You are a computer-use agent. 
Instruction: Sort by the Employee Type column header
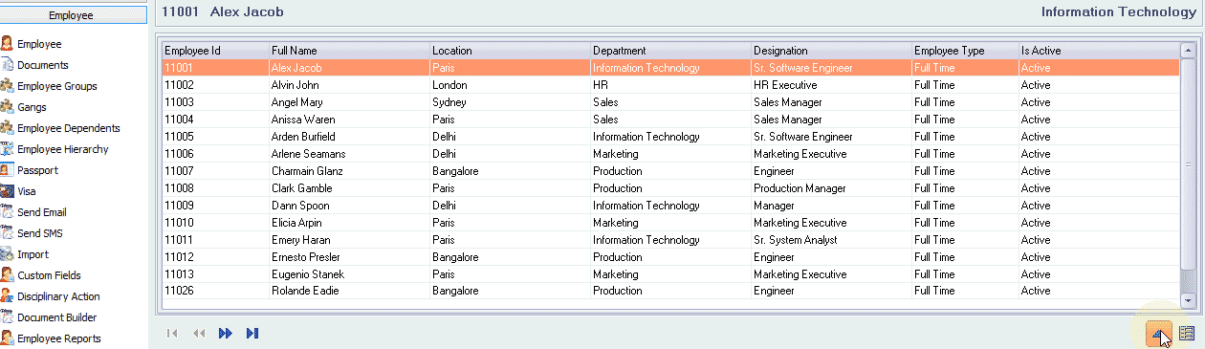coord(965,51)
